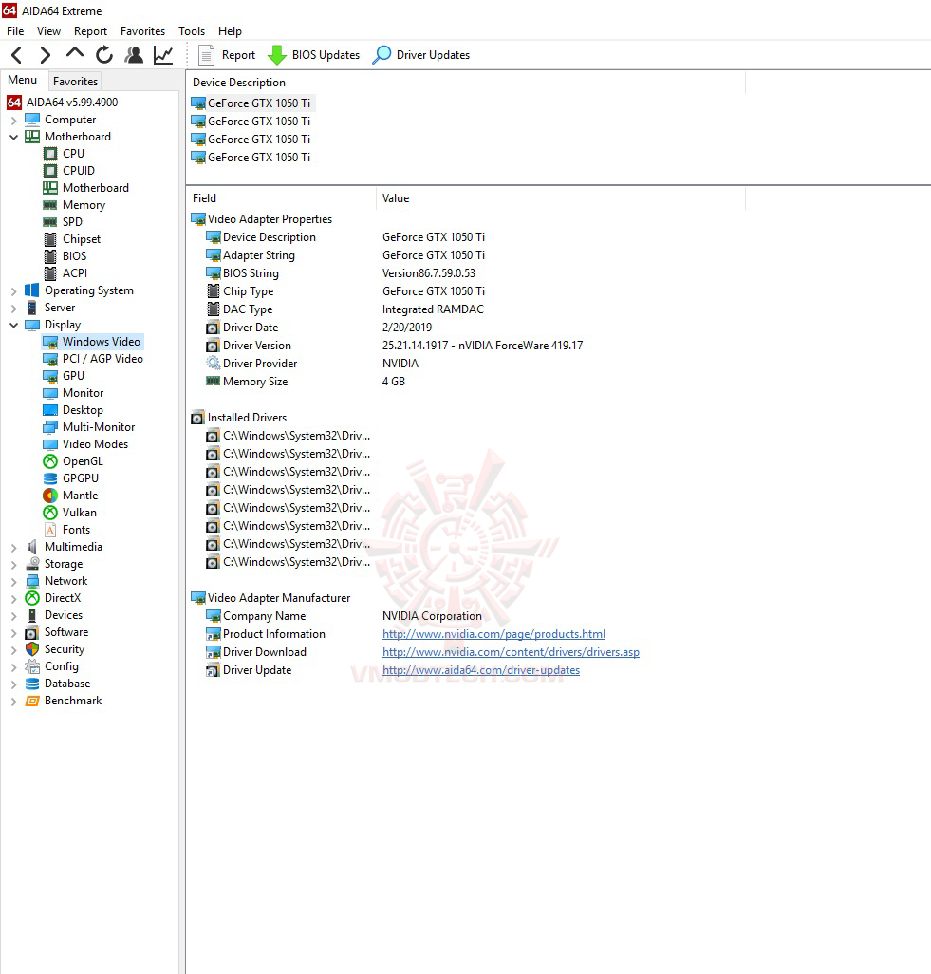Click the Field column header
Viewport: 931px width, 974px height.
281,198
